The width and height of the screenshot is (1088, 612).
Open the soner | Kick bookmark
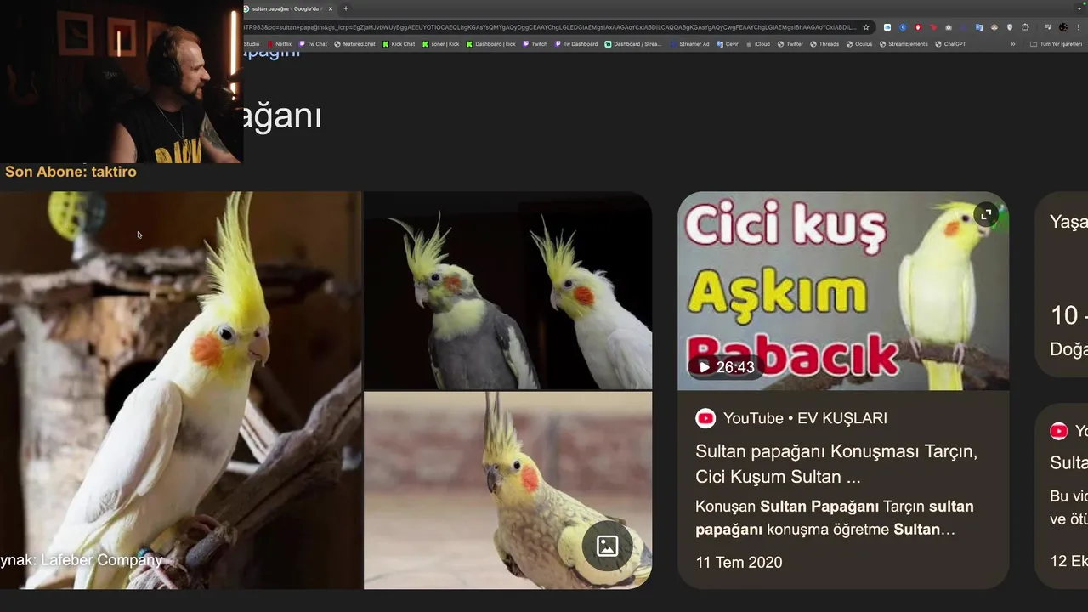point(440,44)
